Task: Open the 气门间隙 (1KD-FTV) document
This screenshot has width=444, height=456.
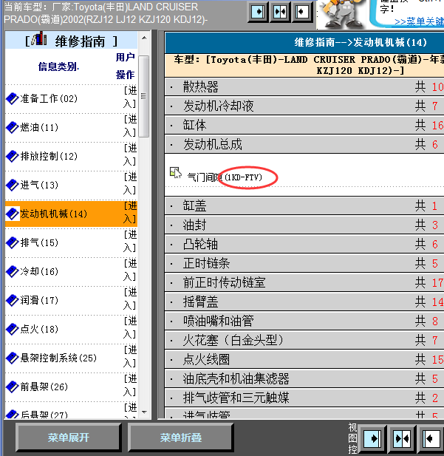Action: [x=225, y=177]
